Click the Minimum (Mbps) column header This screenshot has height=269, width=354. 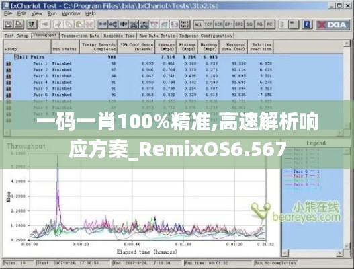(187, 47)
